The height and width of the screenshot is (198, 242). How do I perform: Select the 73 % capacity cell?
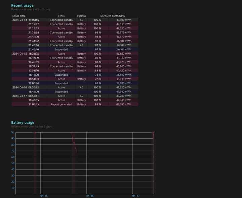pos(98,75)
